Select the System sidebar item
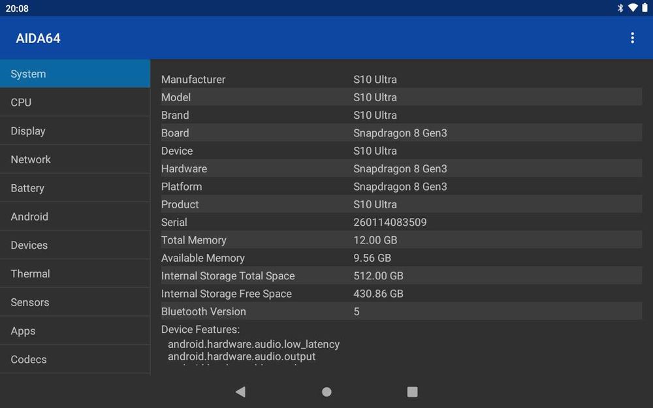This screenshot has width=653, height=408. (x=75, y=74)
